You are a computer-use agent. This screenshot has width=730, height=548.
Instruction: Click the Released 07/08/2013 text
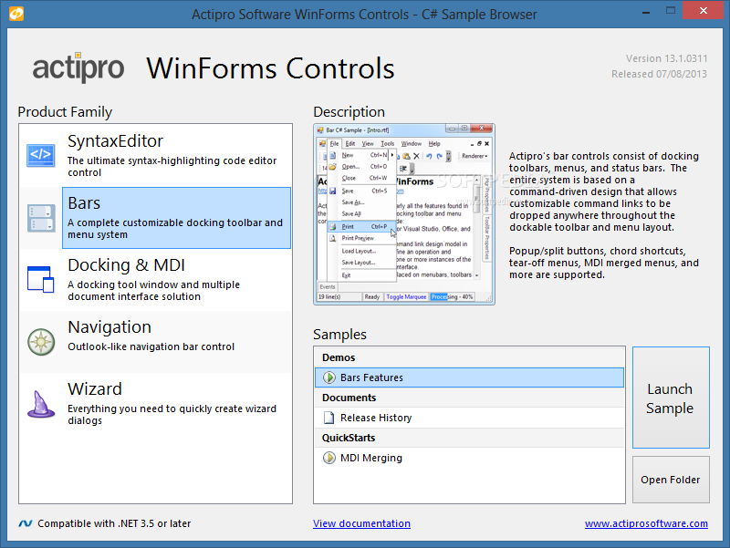(x=659, y=74)
